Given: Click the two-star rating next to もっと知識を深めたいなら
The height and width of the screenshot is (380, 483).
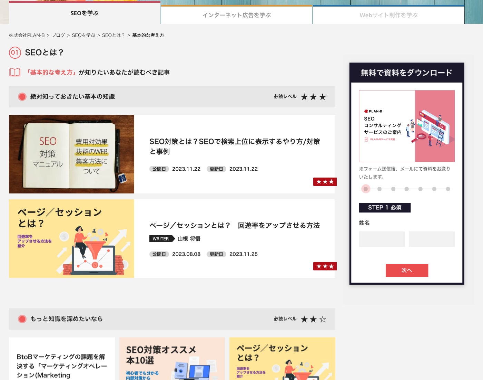Looking at the screenshot, I should tap(313, 319).
